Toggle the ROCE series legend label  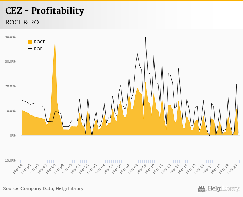40,42
